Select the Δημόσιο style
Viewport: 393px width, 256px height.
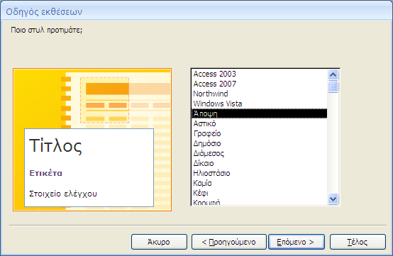pos(259,143)
